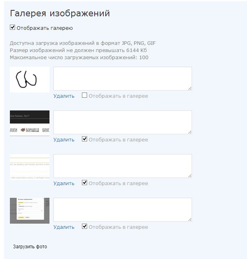Enable gallery display for the hand-drawn sketch image
247x259 pixels.
click(84, 95)
